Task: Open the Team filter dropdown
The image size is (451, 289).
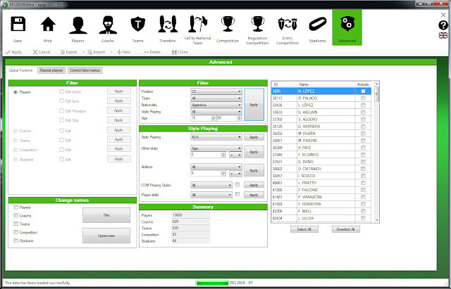Action: point(216,98)
